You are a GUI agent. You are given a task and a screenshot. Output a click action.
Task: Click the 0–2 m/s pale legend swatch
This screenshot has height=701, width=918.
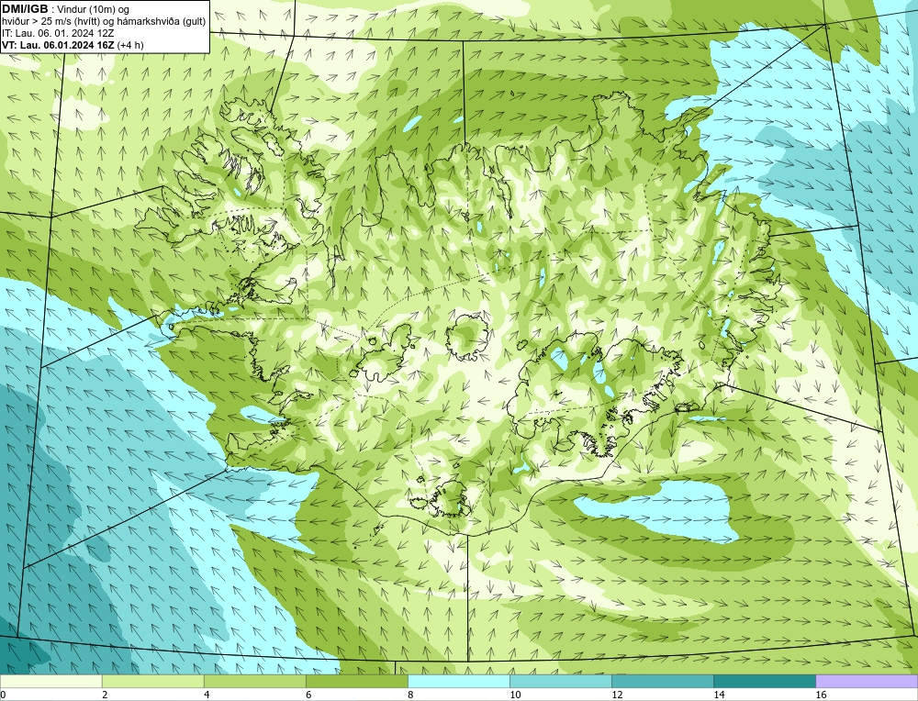(x=50, y=681)
